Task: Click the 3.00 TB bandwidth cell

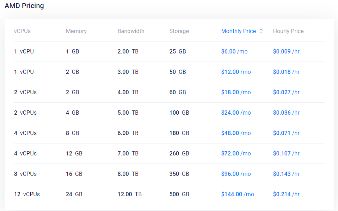Action: (x=128, y=72)
